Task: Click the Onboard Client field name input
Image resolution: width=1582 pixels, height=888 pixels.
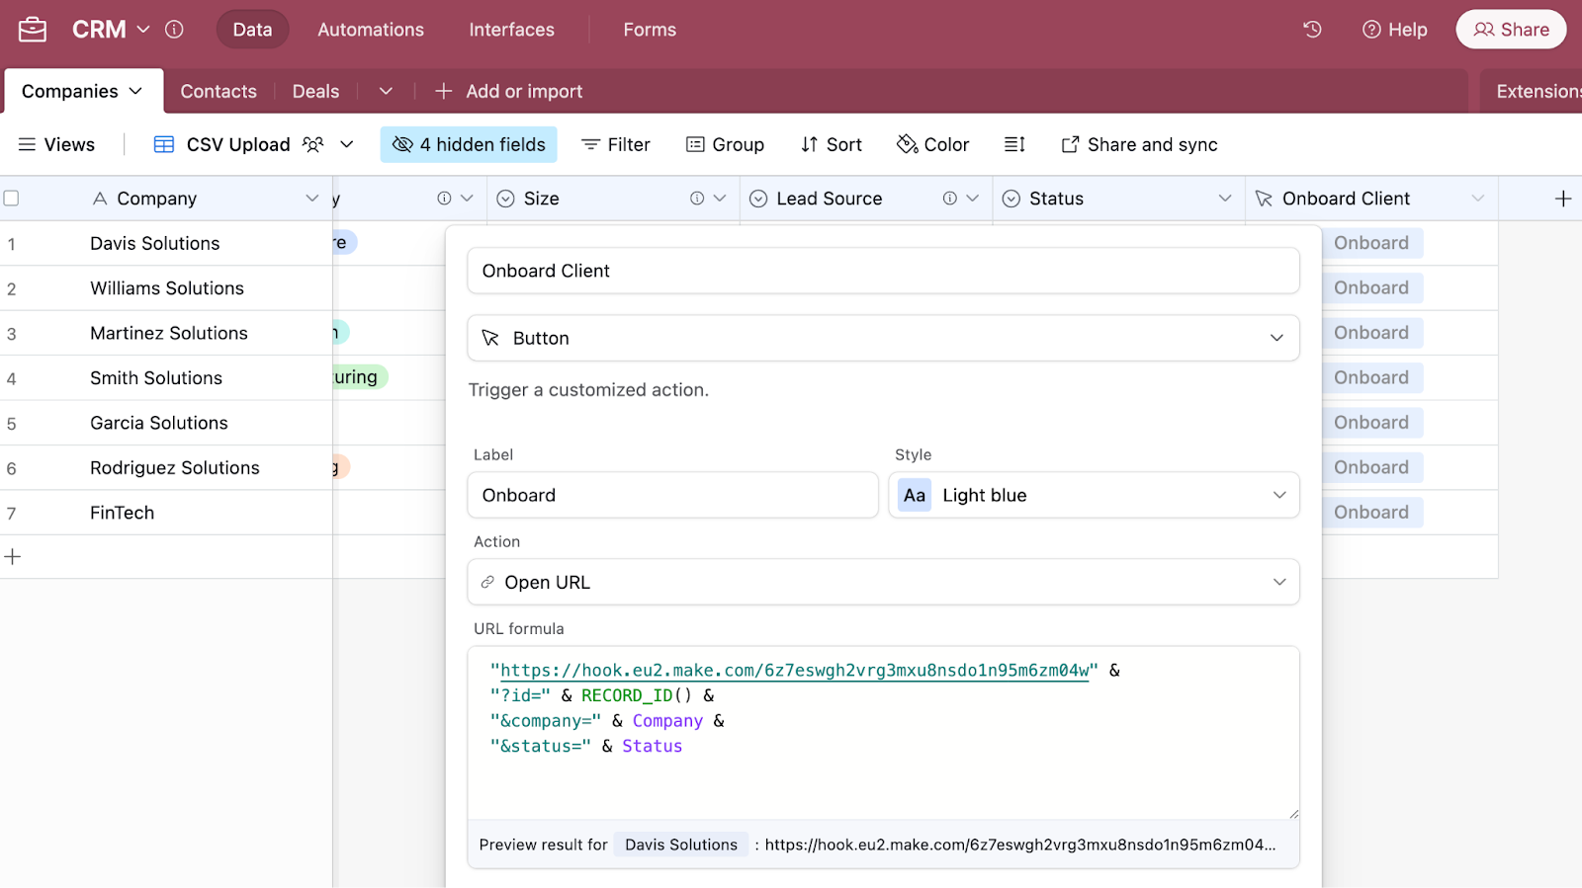Action: [883, 271]
